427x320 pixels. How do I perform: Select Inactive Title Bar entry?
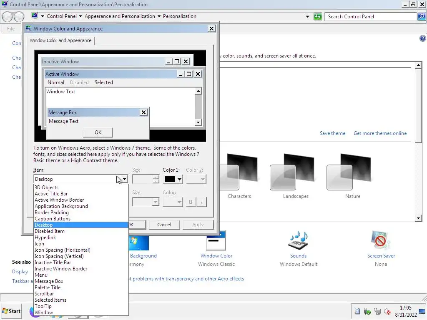tap(81, 262)
